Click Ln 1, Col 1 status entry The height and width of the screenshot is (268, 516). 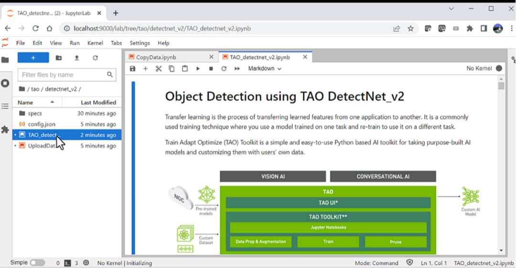coord(434,263)
